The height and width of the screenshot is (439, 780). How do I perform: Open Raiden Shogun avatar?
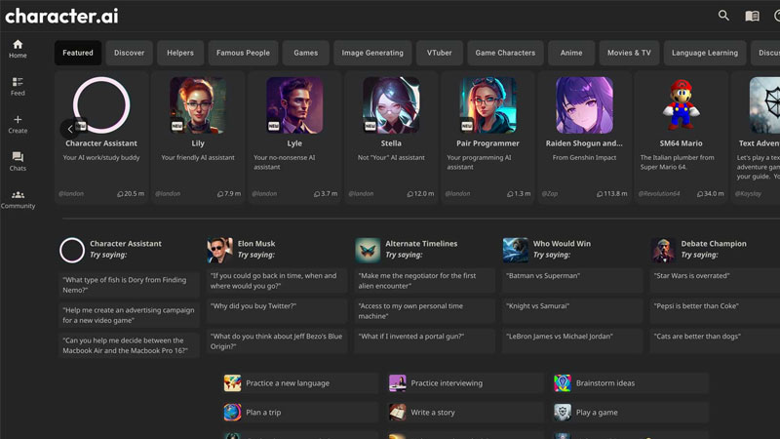pyautogui.click(x=584, y=105)
